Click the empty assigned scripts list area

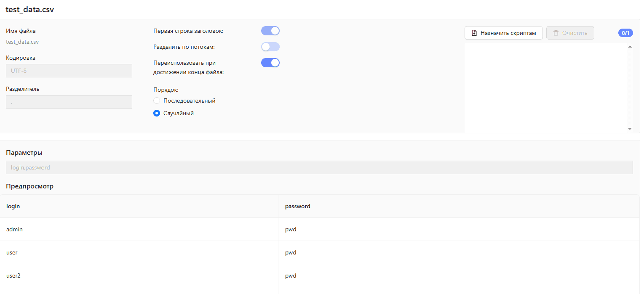[x=545, y=87]
